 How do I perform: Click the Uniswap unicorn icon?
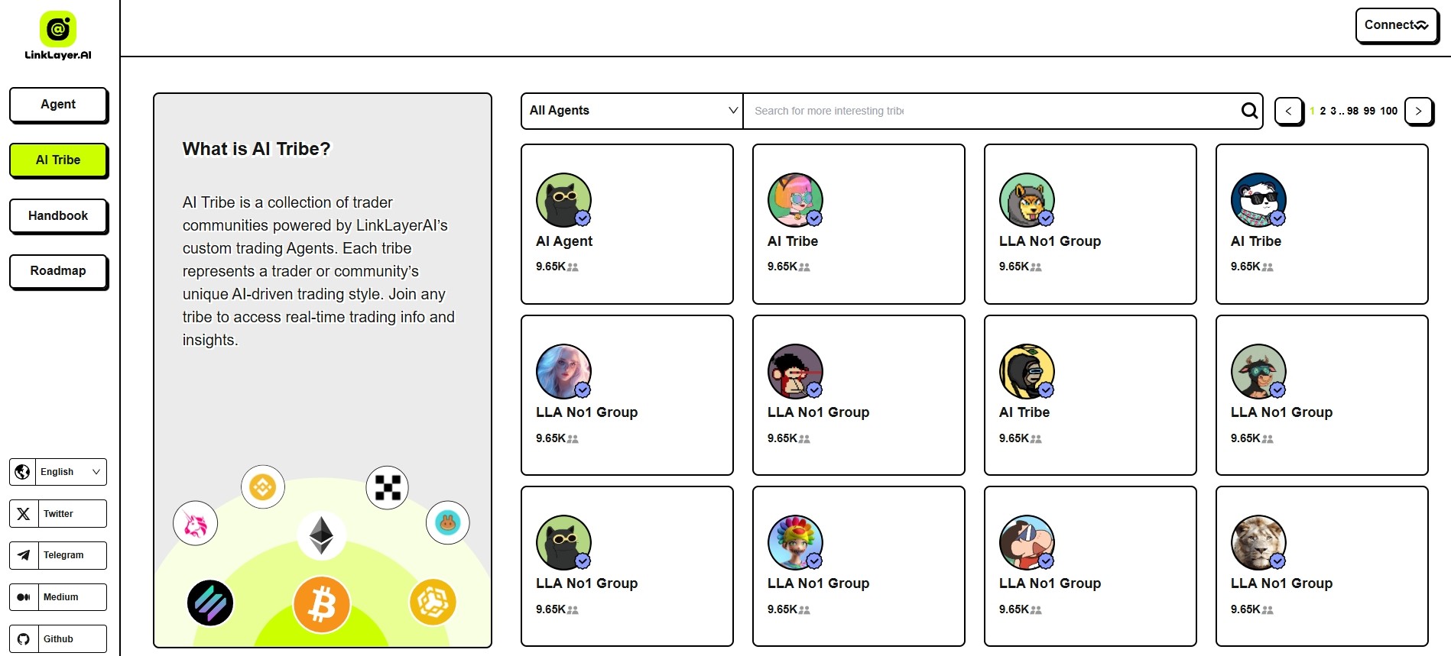click(196, 524)
